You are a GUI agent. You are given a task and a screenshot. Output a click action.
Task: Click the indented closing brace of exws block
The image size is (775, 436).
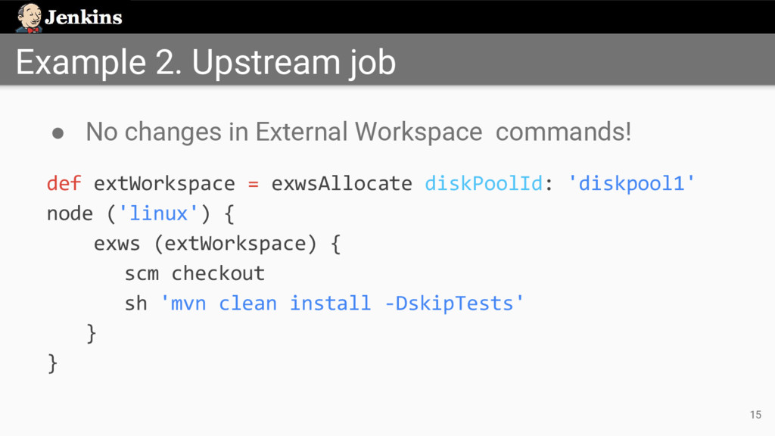click(92, 332)
